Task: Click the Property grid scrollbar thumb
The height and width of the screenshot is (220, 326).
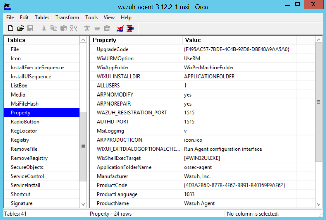Action: (318, 102)
